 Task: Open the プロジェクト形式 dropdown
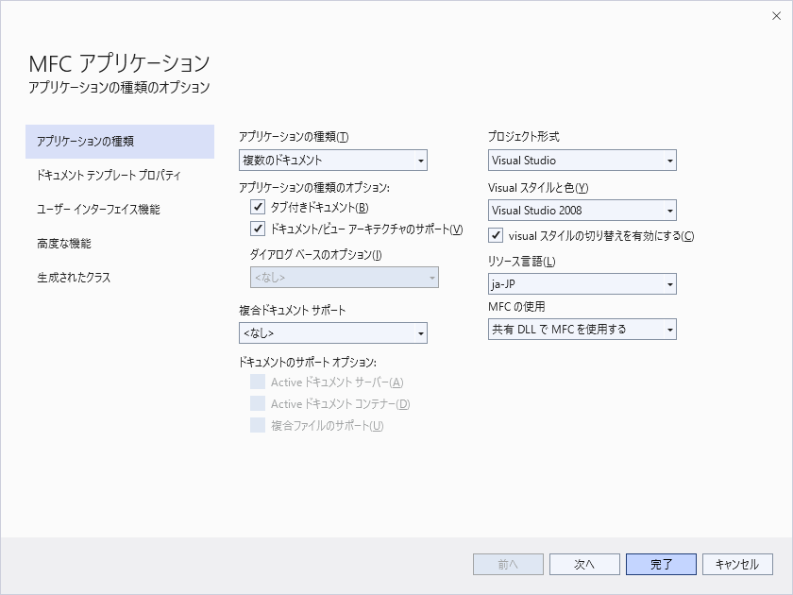point(582,161)
